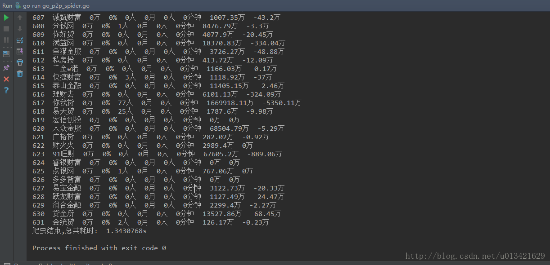Click output row 628 跃龙财富
Image resolution: width=550 pixels, height=265 pixels.
(x=158, y=197)
